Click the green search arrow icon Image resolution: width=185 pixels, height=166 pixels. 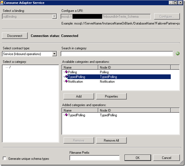178,54
